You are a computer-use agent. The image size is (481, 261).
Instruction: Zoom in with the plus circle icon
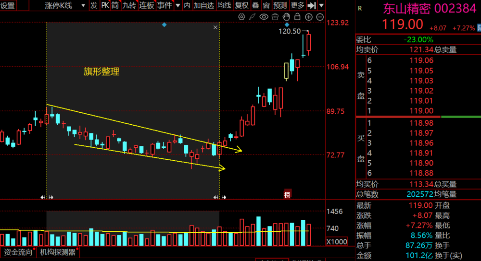point(309,17)
